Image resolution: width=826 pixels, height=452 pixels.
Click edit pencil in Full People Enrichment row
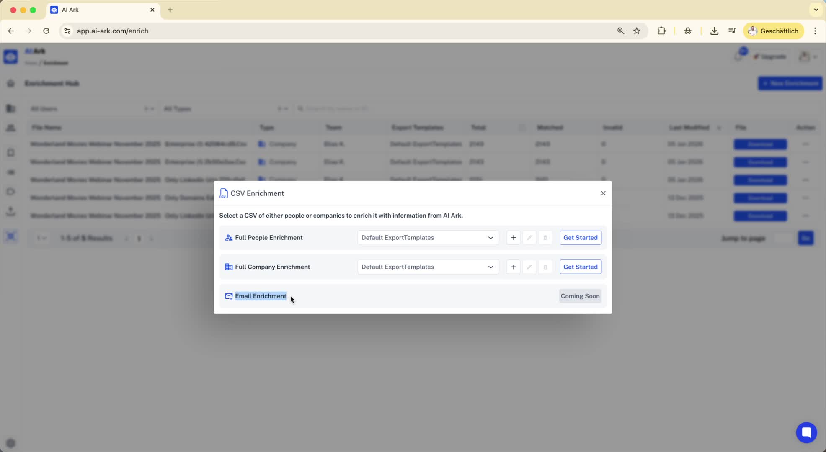(529, 238)
